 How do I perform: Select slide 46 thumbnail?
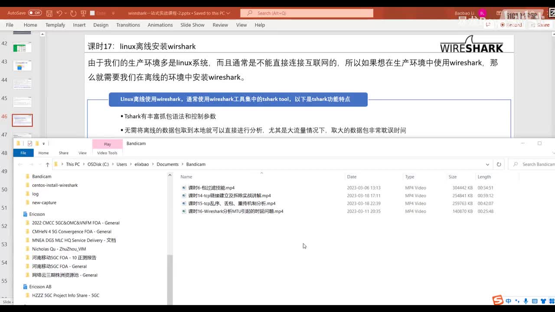tap(22, 120)
